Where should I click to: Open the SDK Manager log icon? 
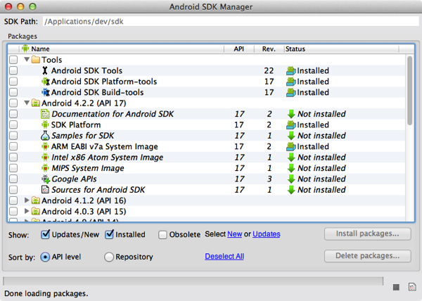tap(412, 287)
